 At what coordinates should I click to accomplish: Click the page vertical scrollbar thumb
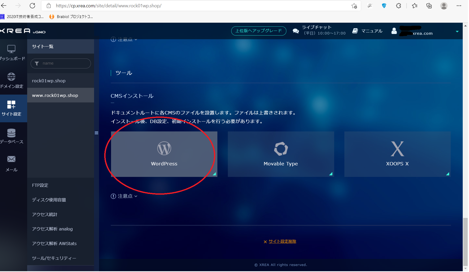(465, 242)
